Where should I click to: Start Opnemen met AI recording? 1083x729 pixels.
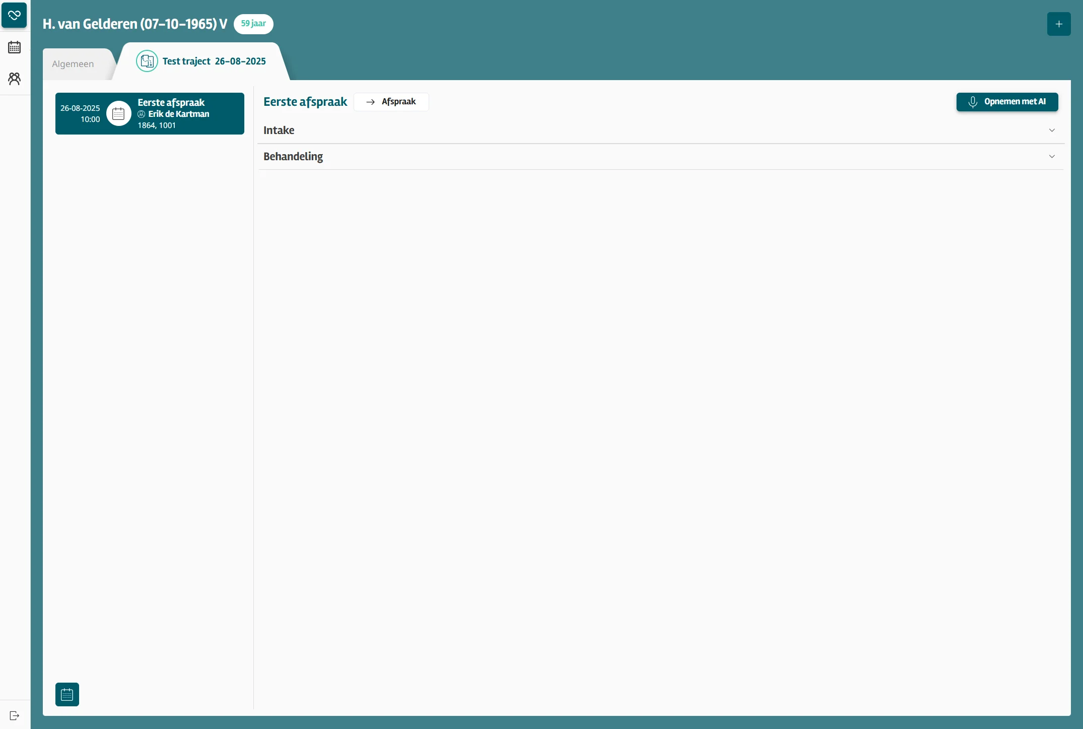[x=1007, y=102]
